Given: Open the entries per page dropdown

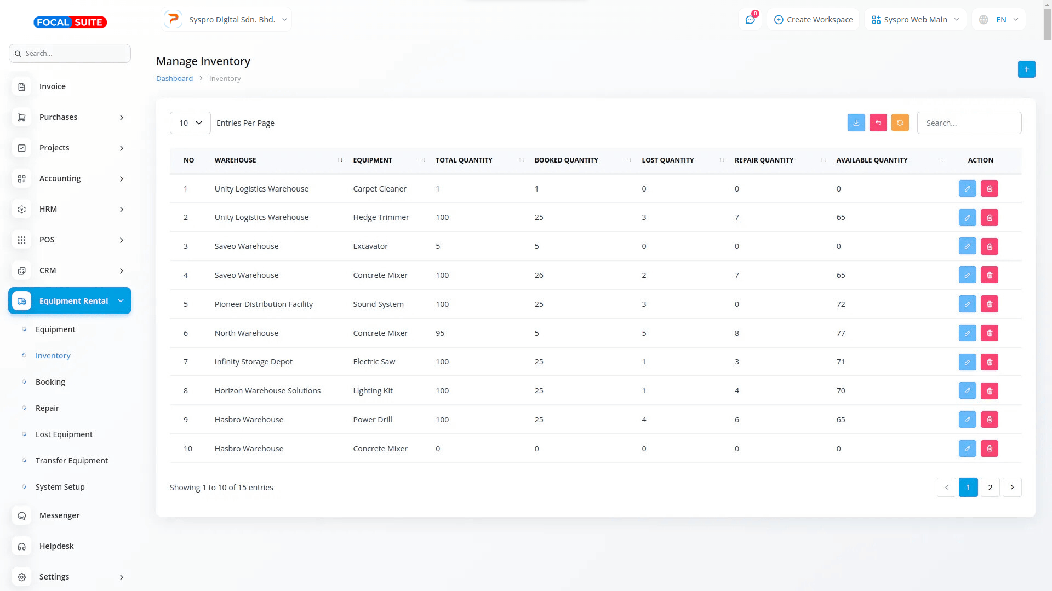Looking at the screenshot, I should (x=190, y=123).
